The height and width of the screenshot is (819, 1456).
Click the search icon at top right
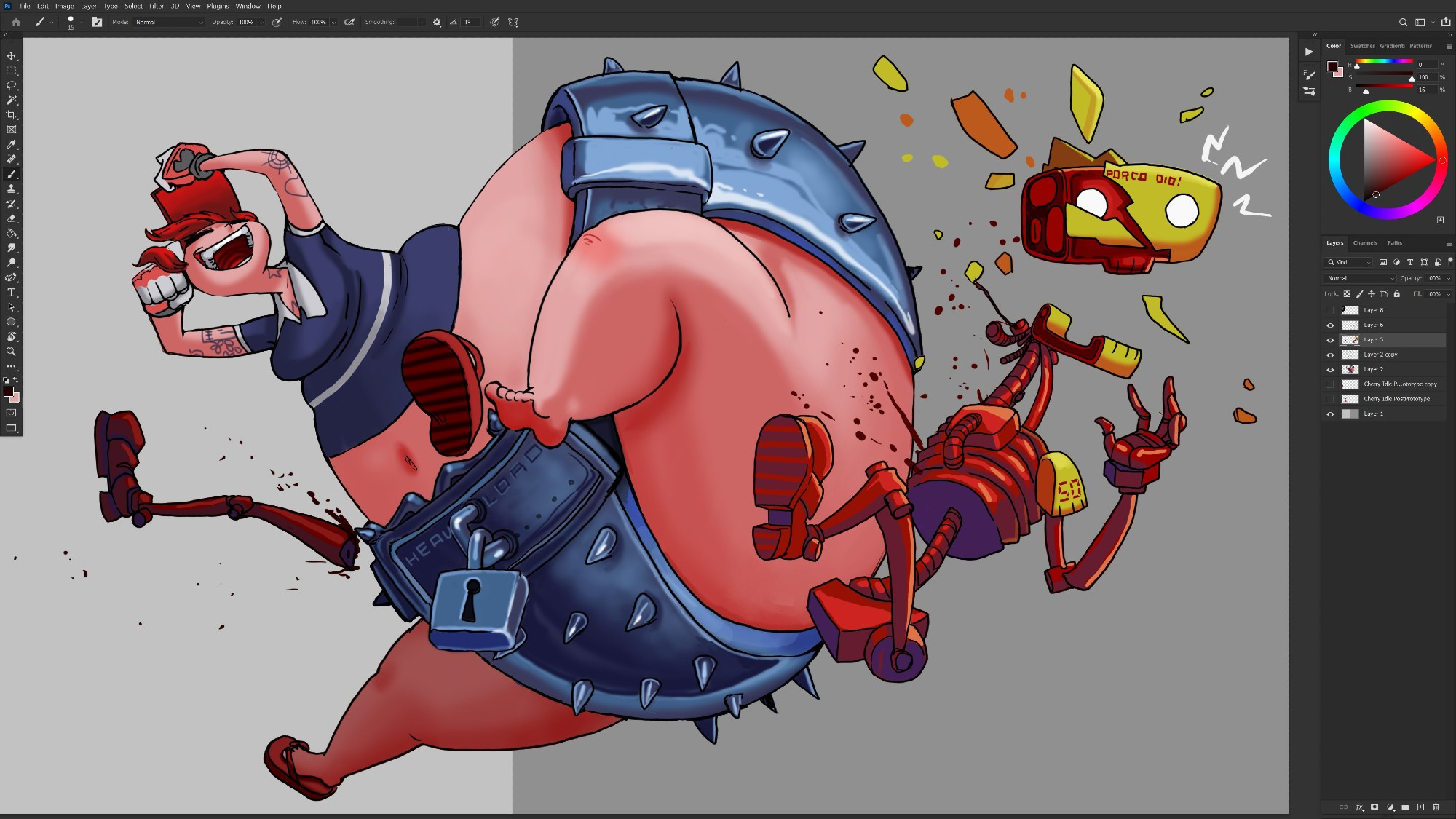[x=1403, y=22]
